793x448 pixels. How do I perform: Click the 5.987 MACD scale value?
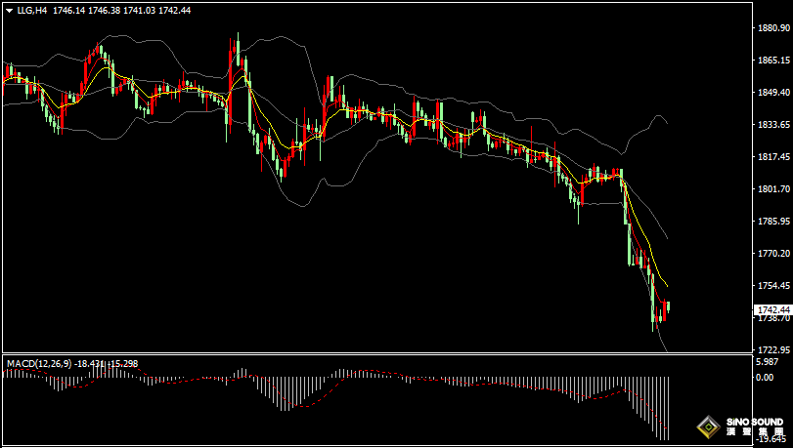click(767, 362)
